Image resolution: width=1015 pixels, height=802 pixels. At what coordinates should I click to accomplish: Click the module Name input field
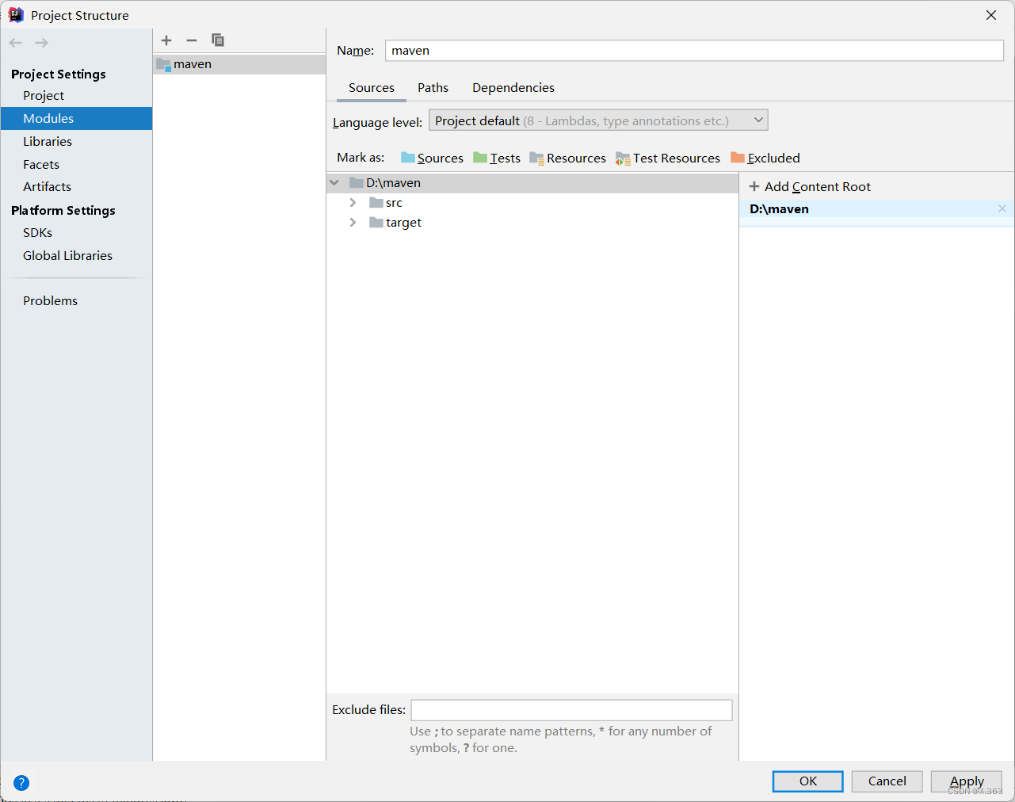click(695, 51)
